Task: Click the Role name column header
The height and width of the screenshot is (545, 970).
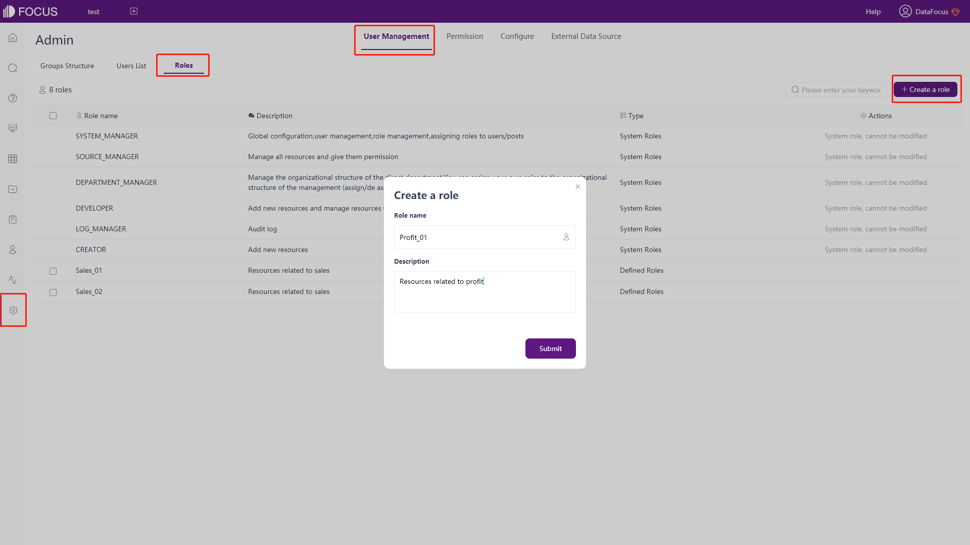Action: [97, 116]
